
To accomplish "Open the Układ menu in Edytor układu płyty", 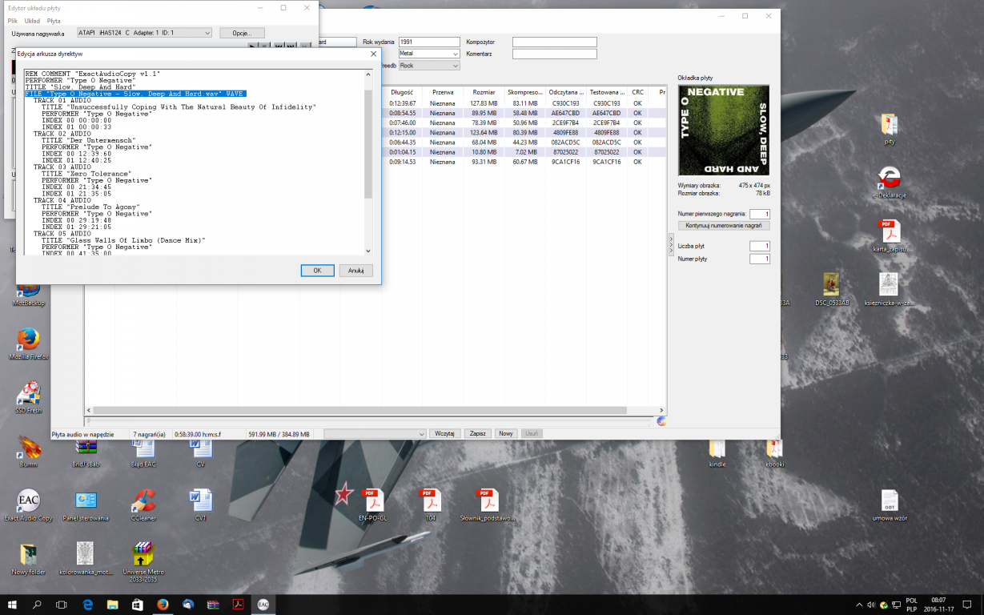I will 32,21.
